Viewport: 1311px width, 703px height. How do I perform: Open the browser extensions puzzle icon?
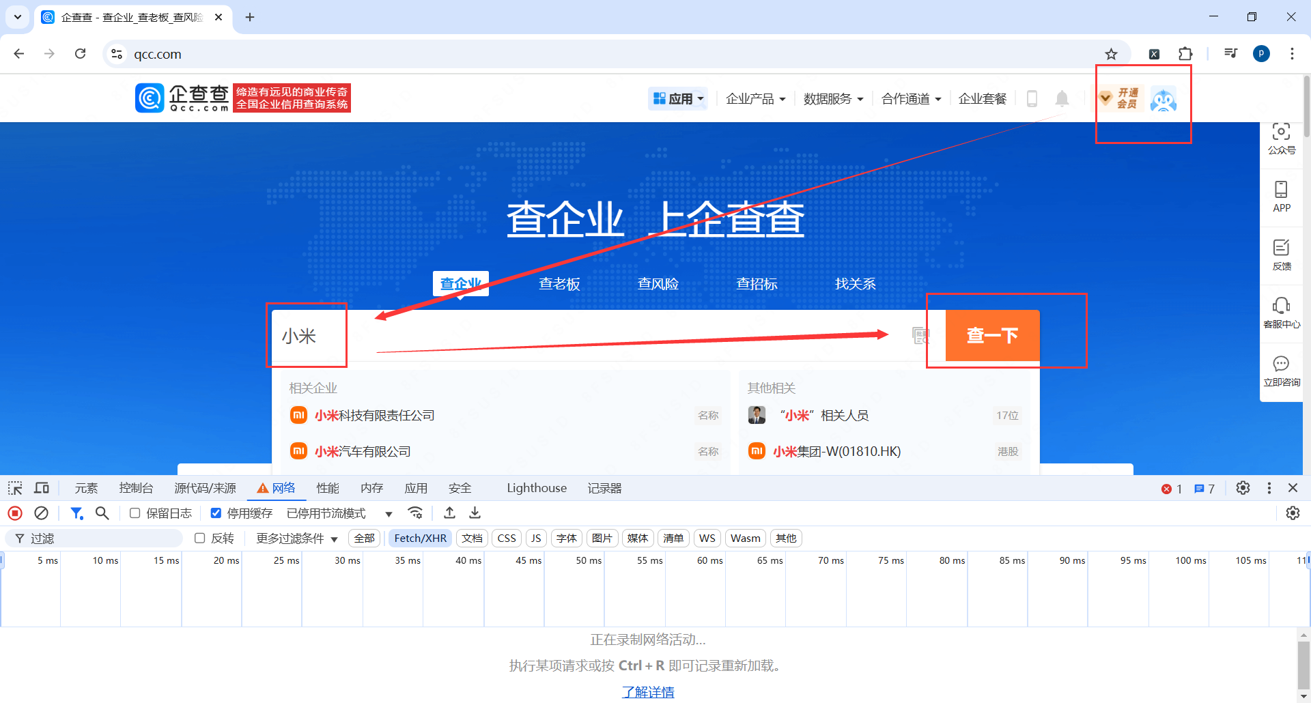point(1185,54)
